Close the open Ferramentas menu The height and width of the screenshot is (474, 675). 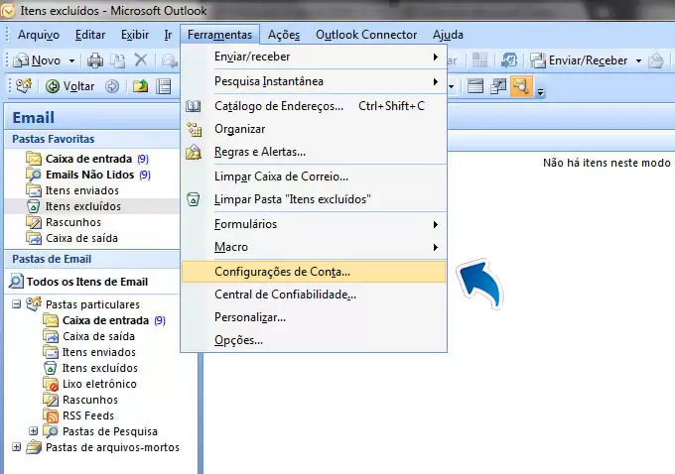(219, 35)
